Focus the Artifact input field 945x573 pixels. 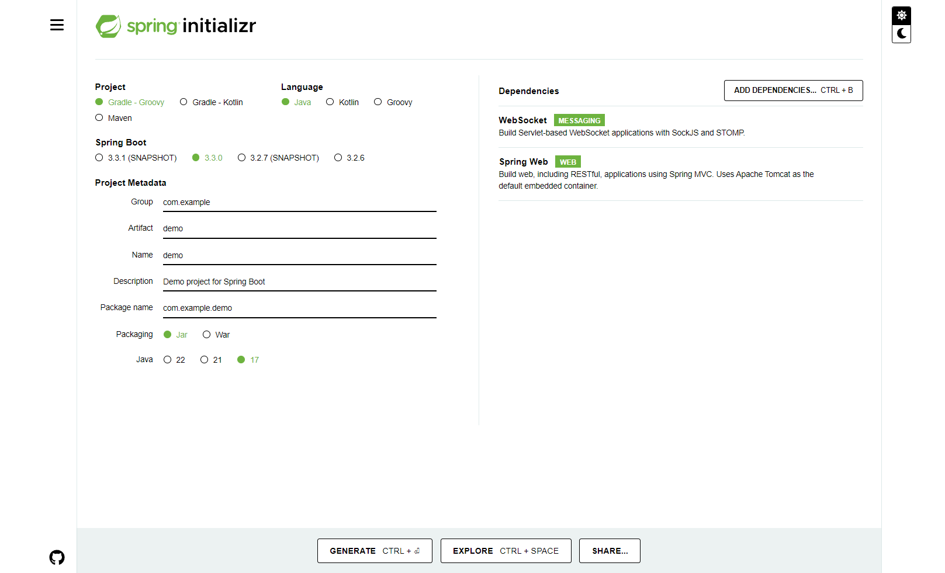(x=300, y=228)
